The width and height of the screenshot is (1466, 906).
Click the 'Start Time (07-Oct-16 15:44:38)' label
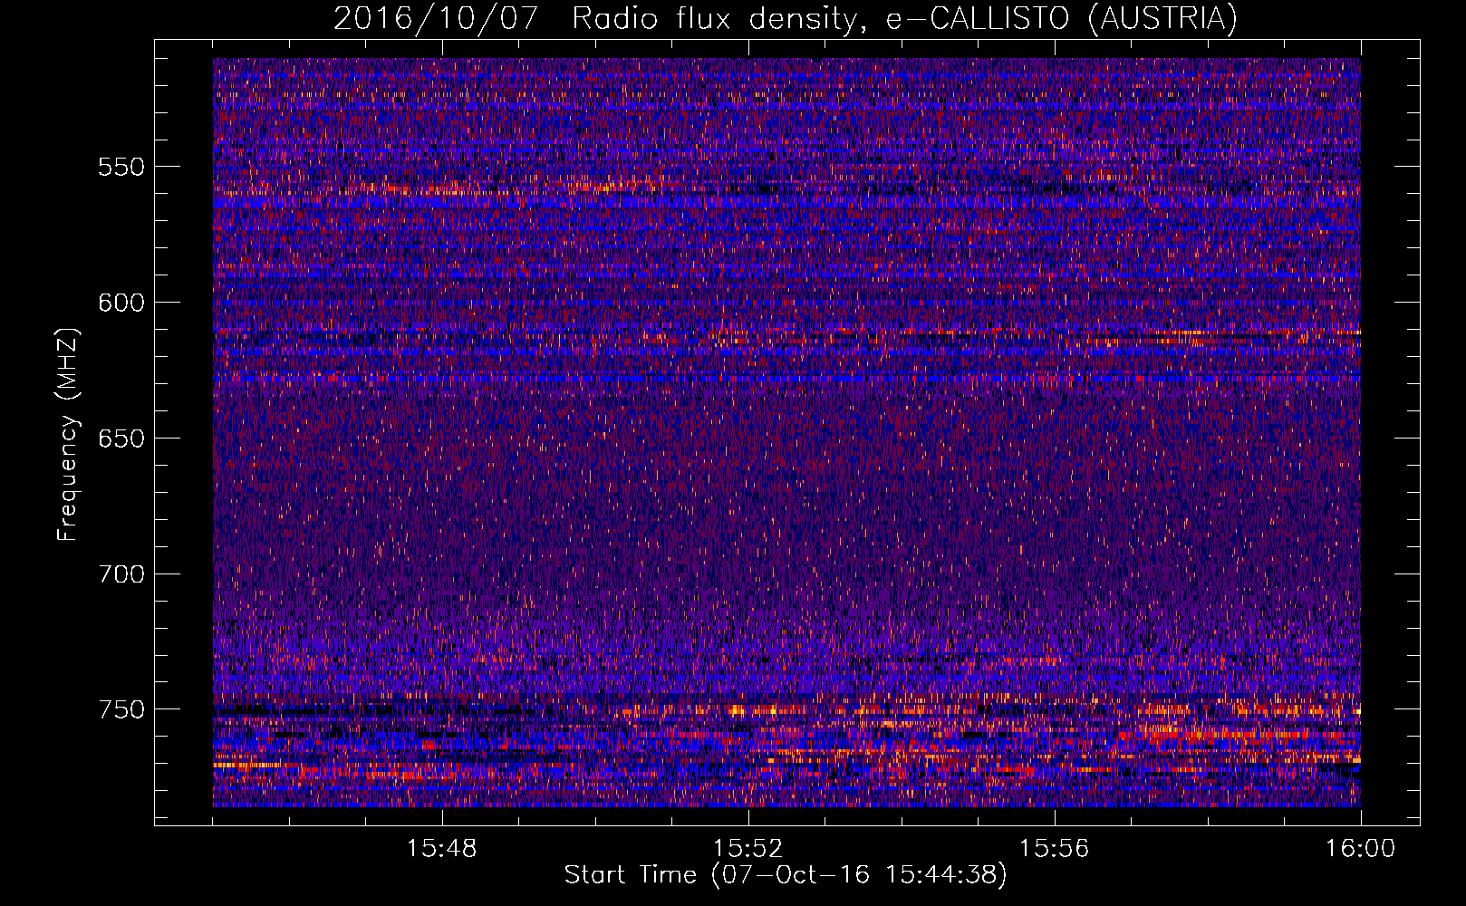[x=786, y=875]
